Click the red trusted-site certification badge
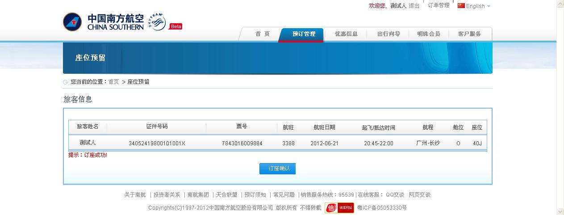The image size is (564, 215). [x=339, y=208]
